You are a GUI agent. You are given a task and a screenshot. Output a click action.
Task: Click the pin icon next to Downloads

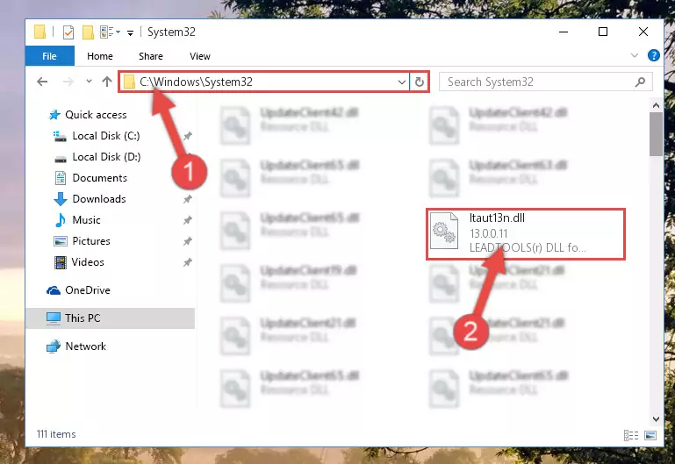point(187,199)
